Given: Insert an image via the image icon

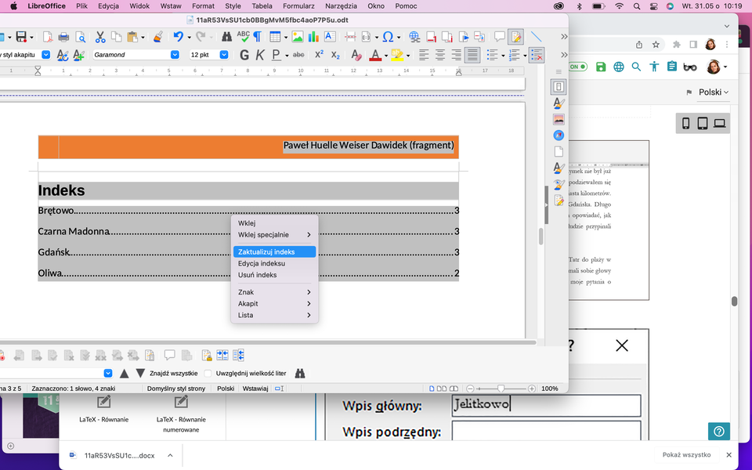Looking at the screenshot, I should pos(298,36).
